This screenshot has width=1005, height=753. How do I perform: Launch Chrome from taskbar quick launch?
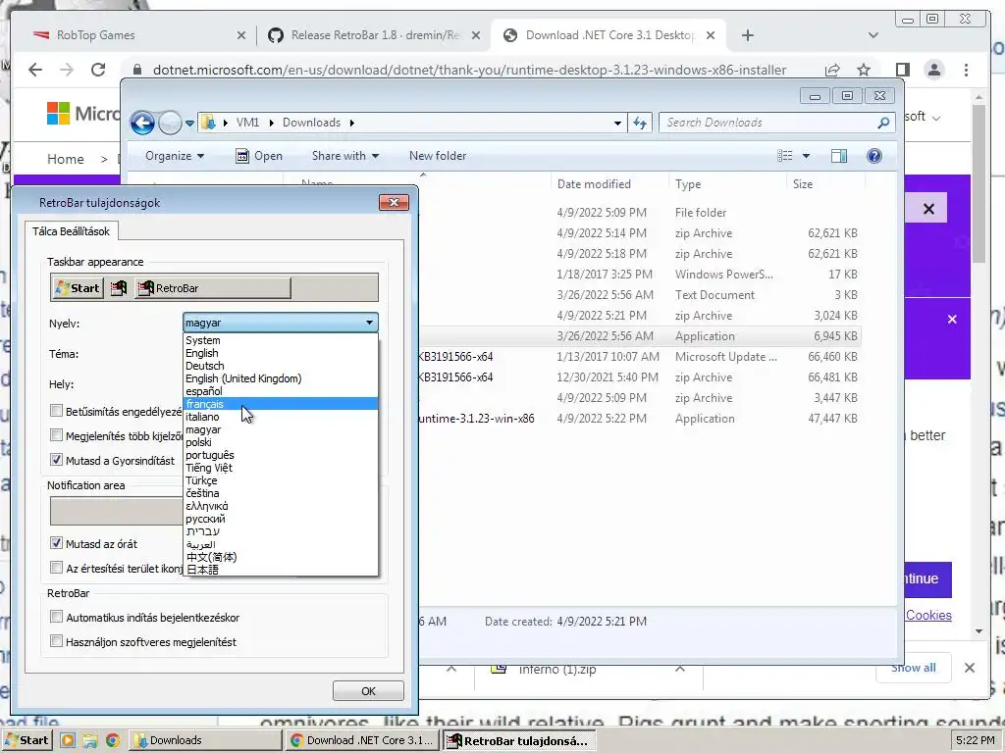coord(113,740)
